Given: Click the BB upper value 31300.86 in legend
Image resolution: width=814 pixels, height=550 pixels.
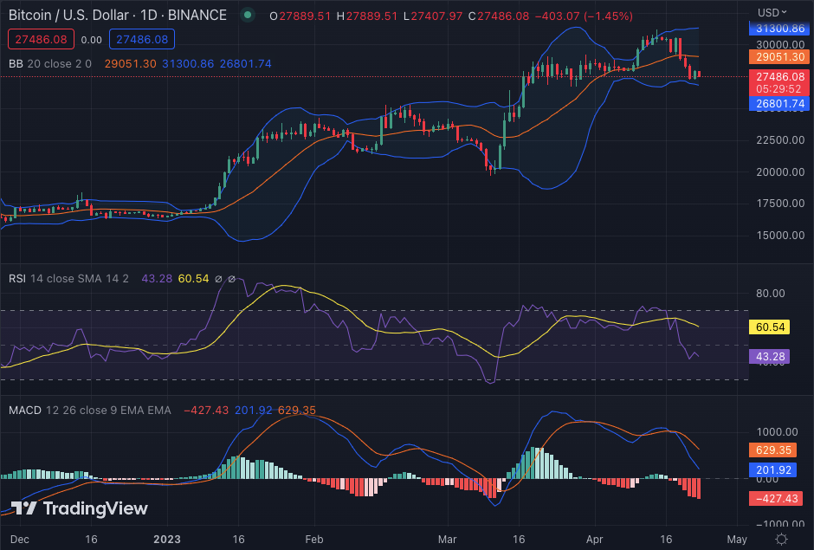Looking at the screenshot, I should (188, 64).
